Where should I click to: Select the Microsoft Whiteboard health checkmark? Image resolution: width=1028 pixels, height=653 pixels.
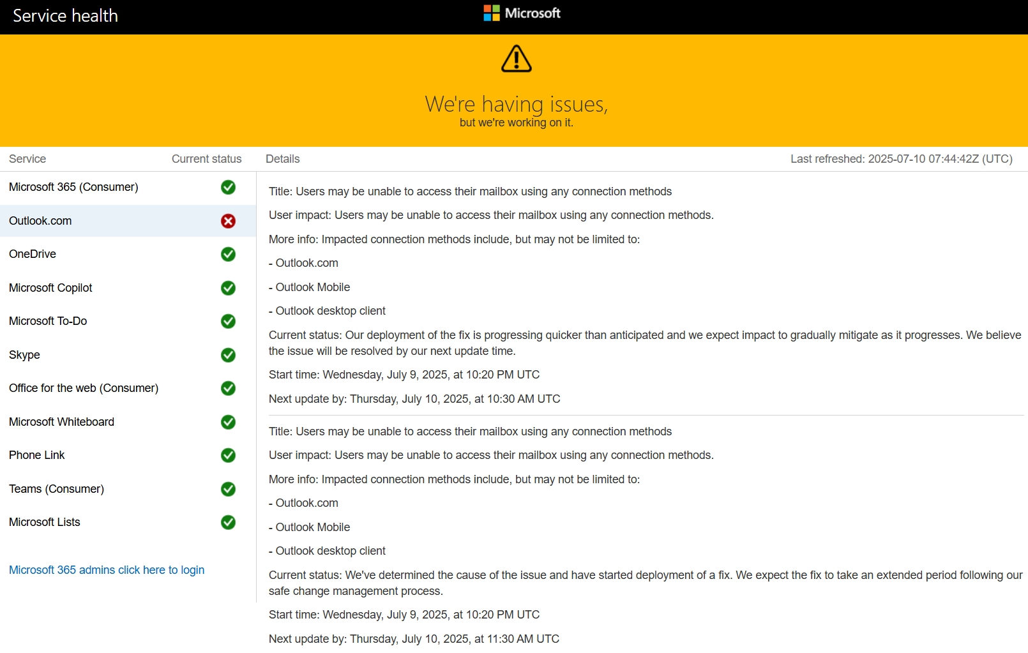[x=228, y=422]
